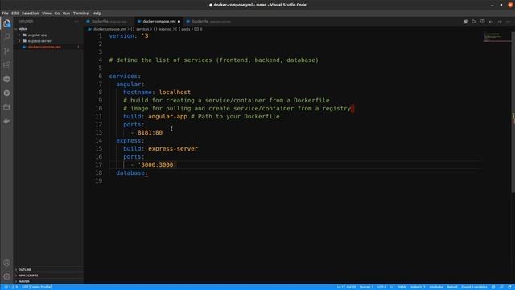Click the '3000:3000' port value
515x290 pixels.
pos(157,164)
